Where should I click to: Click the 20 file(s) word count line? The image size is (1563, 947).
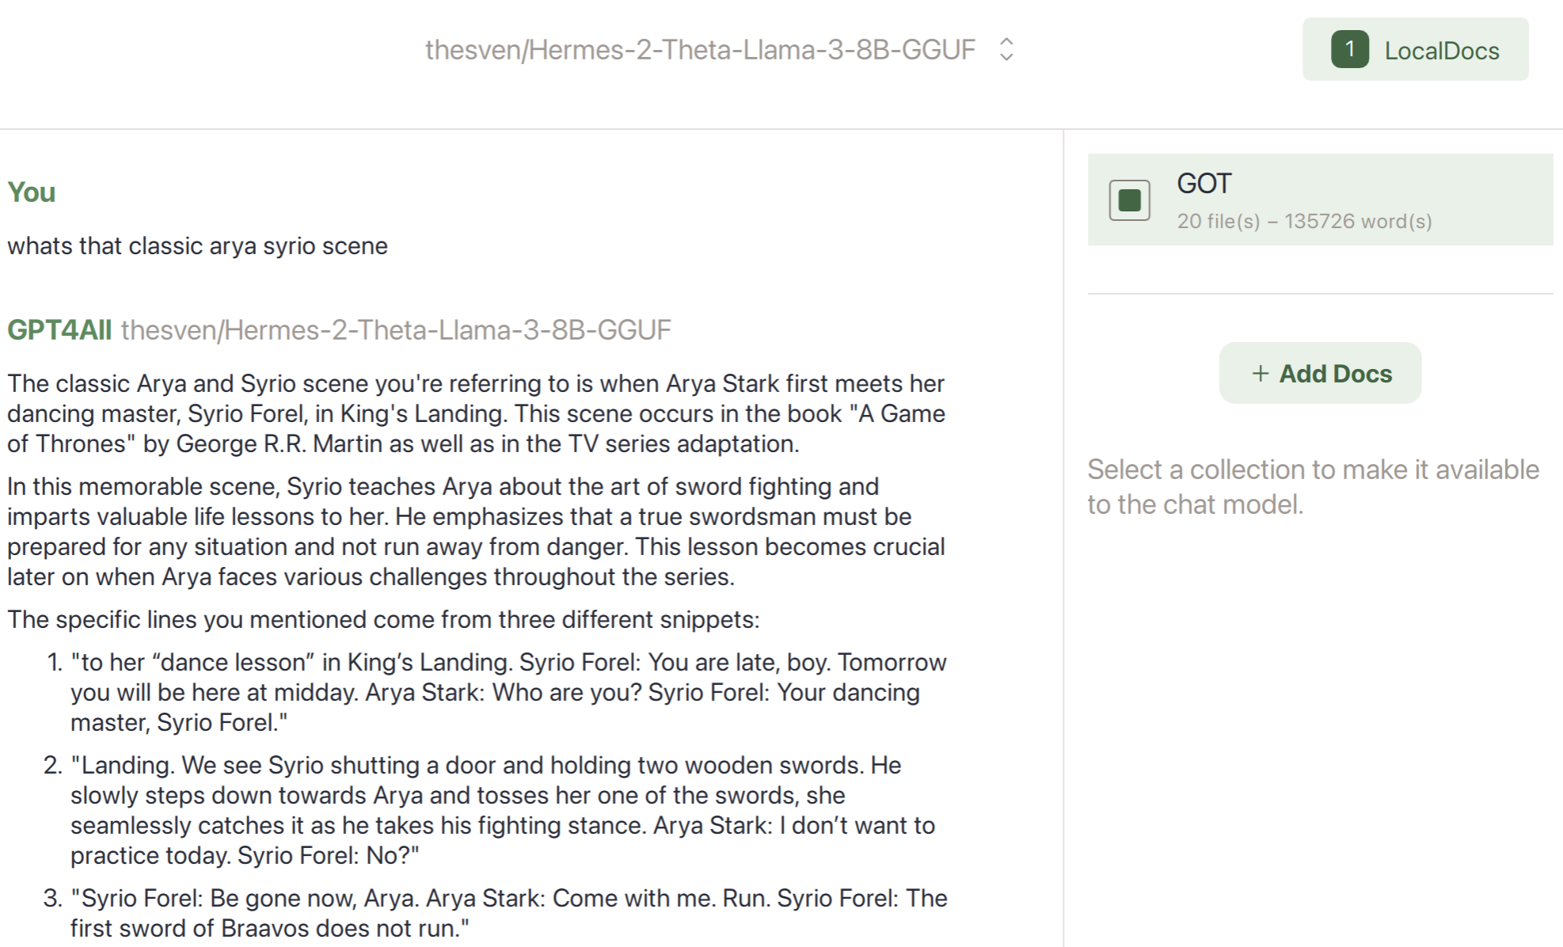tap(1304, 221)
